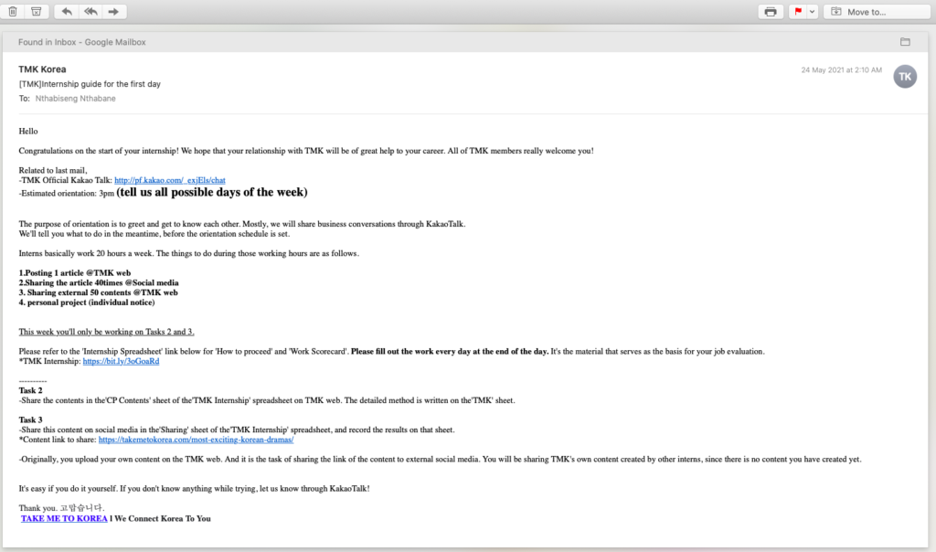The image size is (936, 552).
Task: Click the slogan We Connect Korea To You
Action: (x=163, y=518)
